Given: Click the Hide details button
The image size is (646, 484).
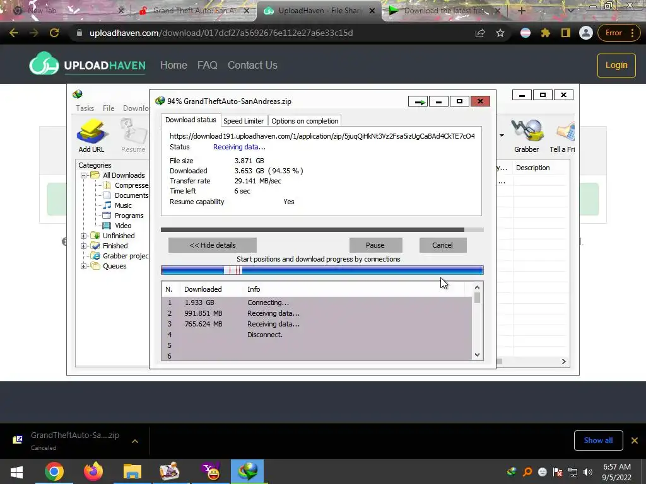Looking at the screenshot, I should pyautogui.click(x=213, y=245).
